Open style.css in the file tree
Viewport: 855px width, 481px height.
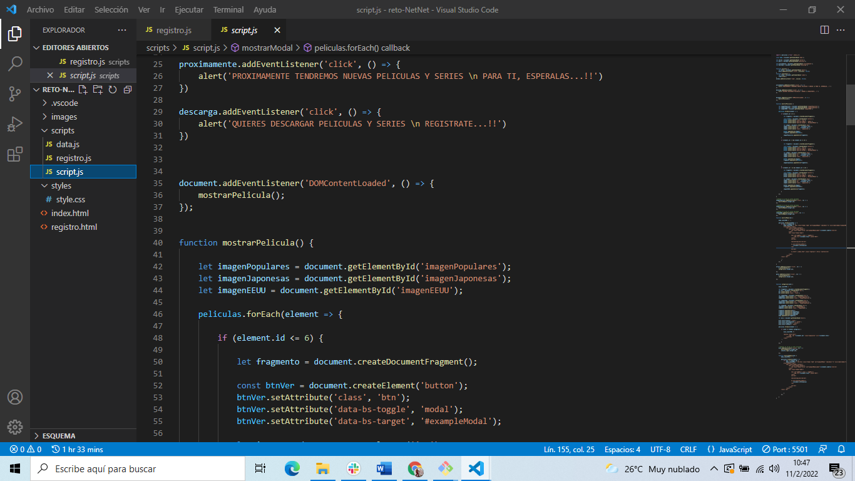tap(83, 199)
